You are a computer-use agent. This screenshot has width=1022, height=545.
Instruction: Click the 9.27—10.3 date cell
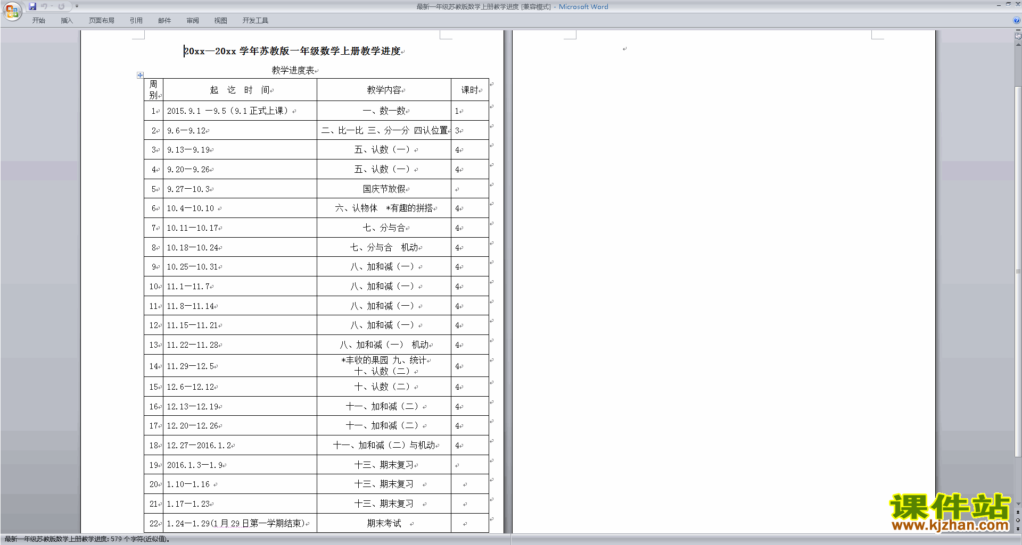(240, 189)
